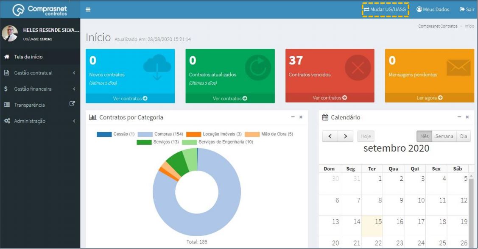Click Mudar UG/UASG button
Image resolution: width=478 pixels, height=249 pixels.
(385, 9)
